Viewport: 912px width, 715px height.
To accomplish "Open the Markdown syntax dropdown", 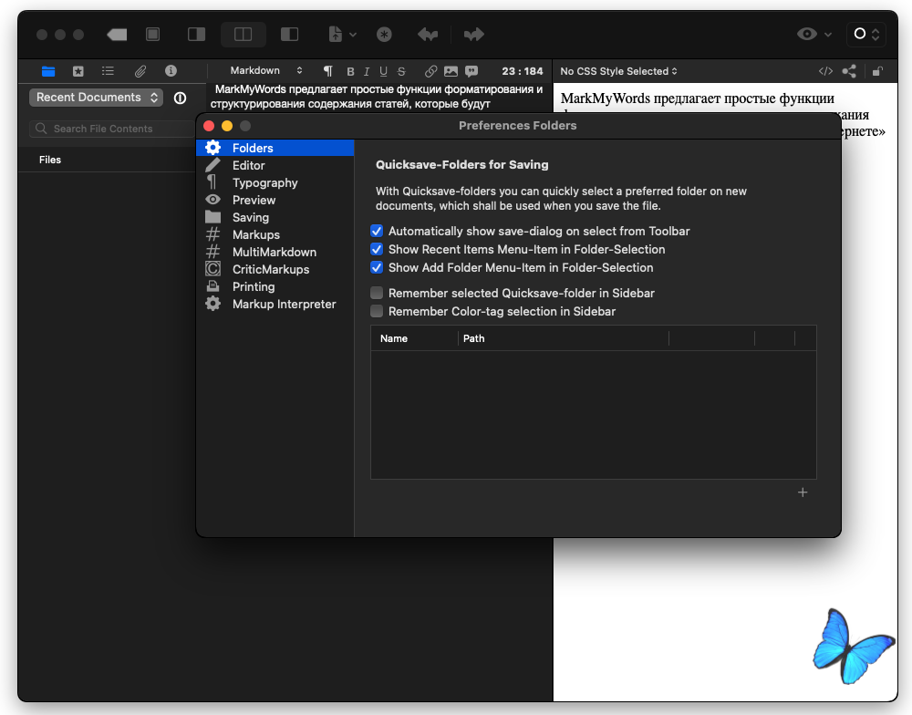I will point(265,71).
